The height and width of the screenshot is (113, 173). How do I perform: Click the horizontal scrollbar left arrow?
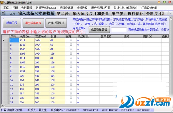point(3,105)
